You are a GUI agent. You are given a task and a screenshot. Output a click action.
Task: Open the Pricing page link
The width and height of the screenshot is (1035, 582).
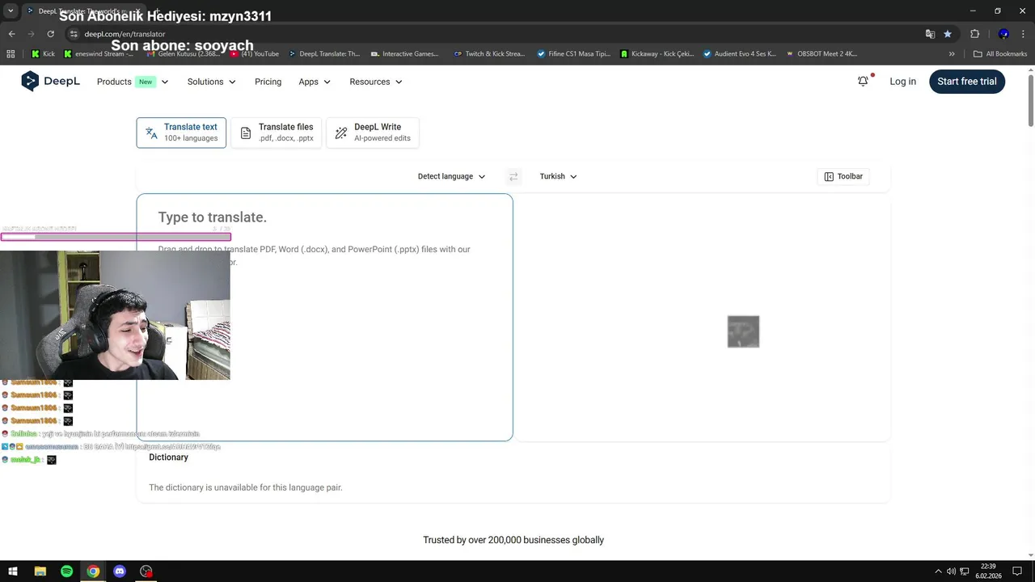[x=268, y=82]
